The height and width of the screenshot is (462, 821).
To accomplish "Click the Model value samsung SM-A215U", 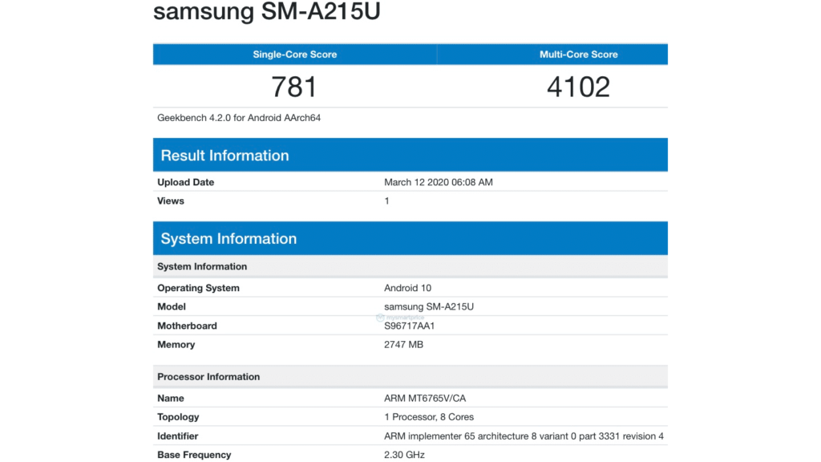I will coord(428,306).
